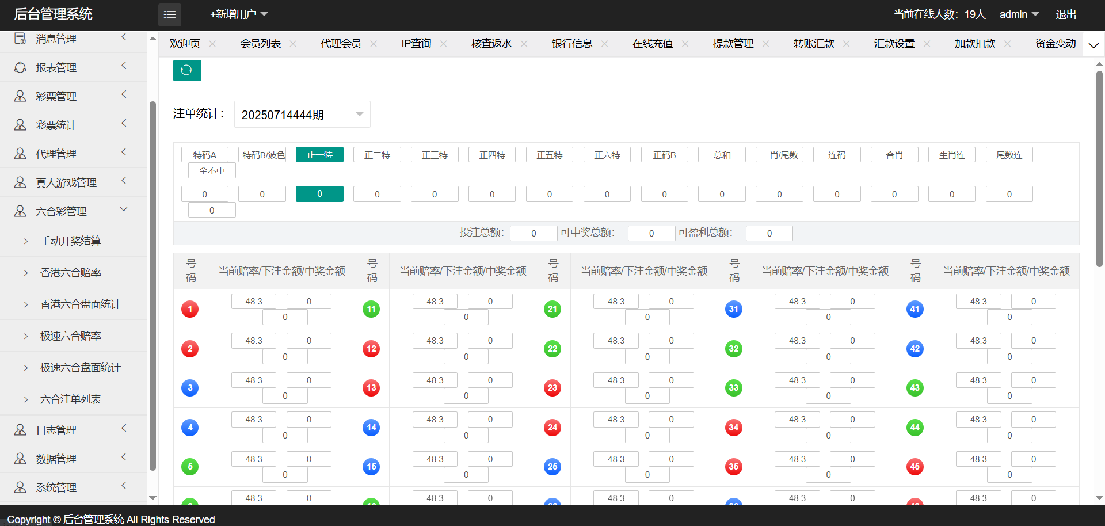Viewport: 1105px width, 526px height.
Task: Click red ball number 1
Action: 190,309
